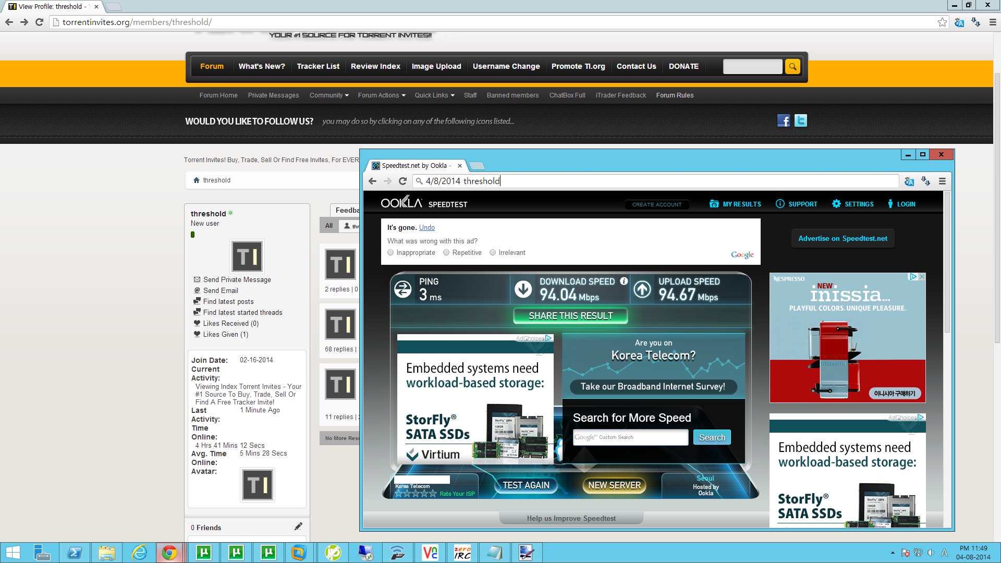Click threshold's profile avatar image
The width and height of the screenshot is (1001, 563).
pos(247,256)
